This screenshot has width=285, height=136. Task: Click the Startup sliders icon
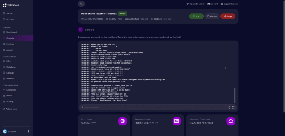coord(4,101)
